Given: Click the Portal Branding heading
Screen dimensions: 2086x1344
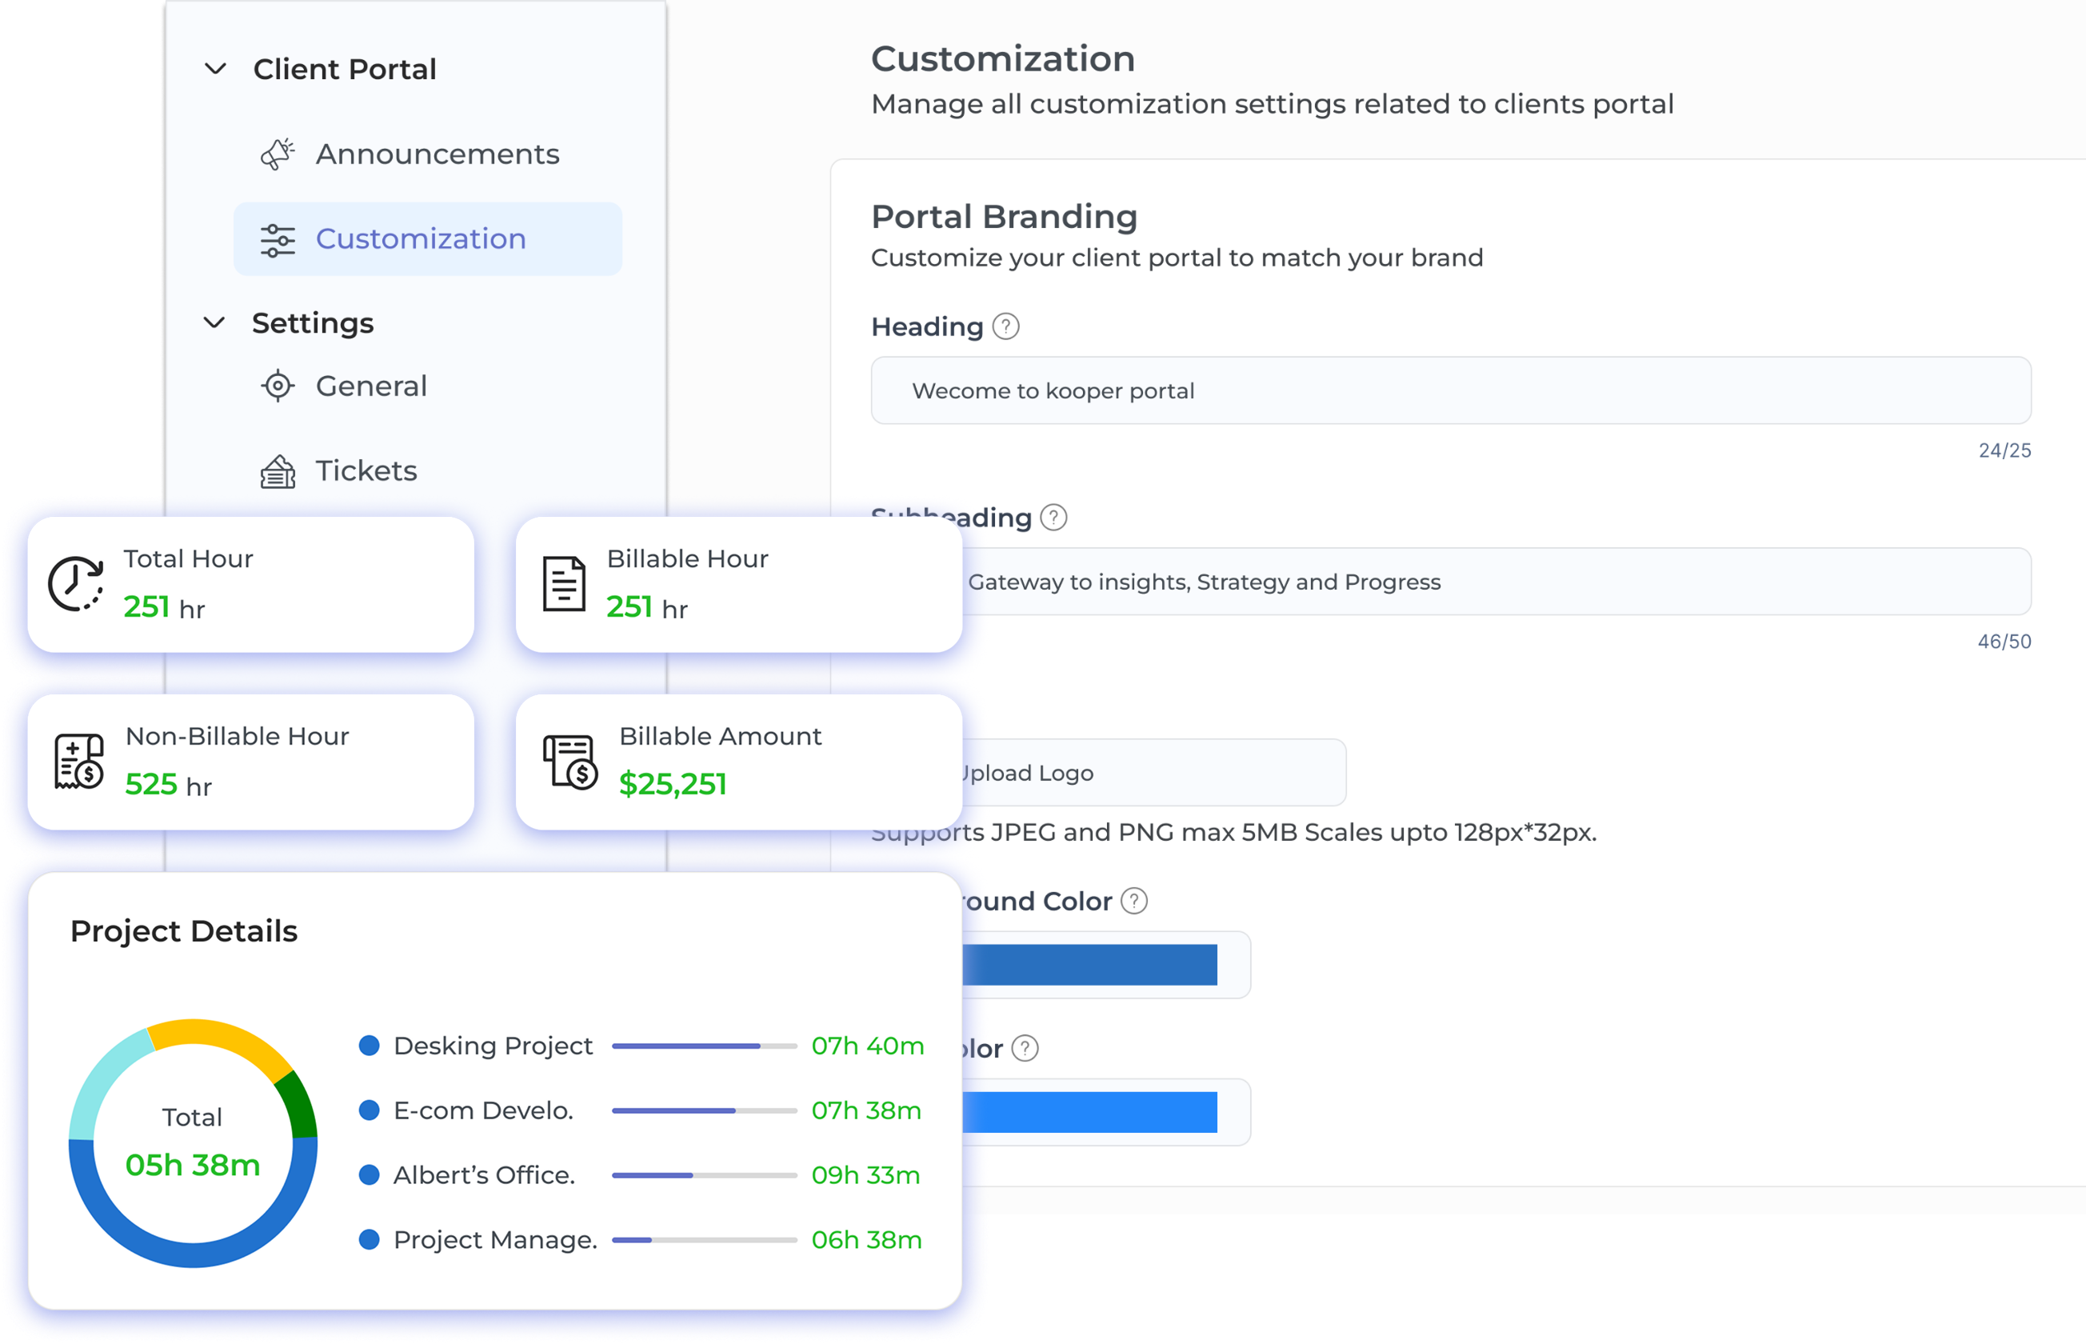Looking at the screenshot, I should click(x=1004, y=217).
